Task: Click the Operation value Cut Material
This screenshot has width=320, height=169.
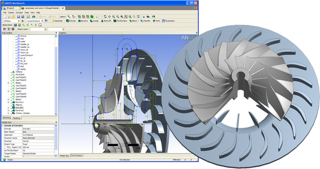Action: pyautogui.click(x=38, y=135)
